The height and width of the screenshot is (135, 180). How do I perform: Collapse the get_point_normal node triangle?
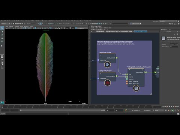click(101, 55)
